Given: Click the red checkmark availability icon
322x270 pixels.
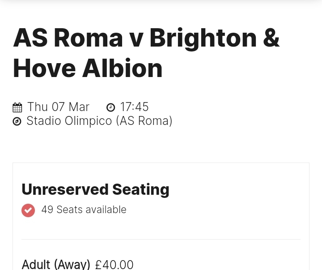Looking at the screenshot, I should (28, 210).
